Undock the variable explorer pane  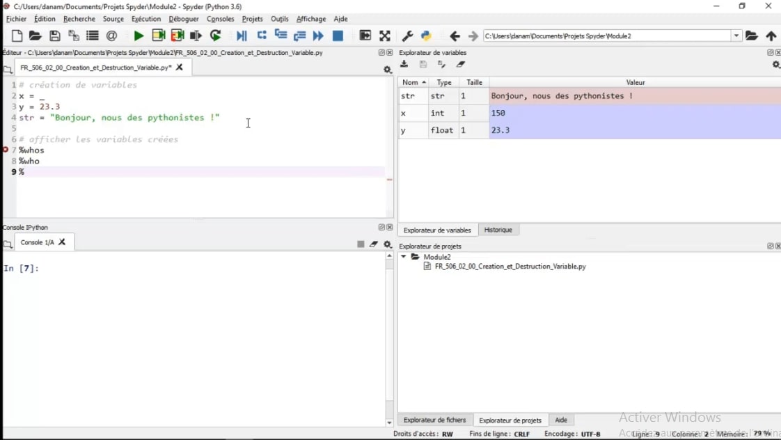click(769, 52)
